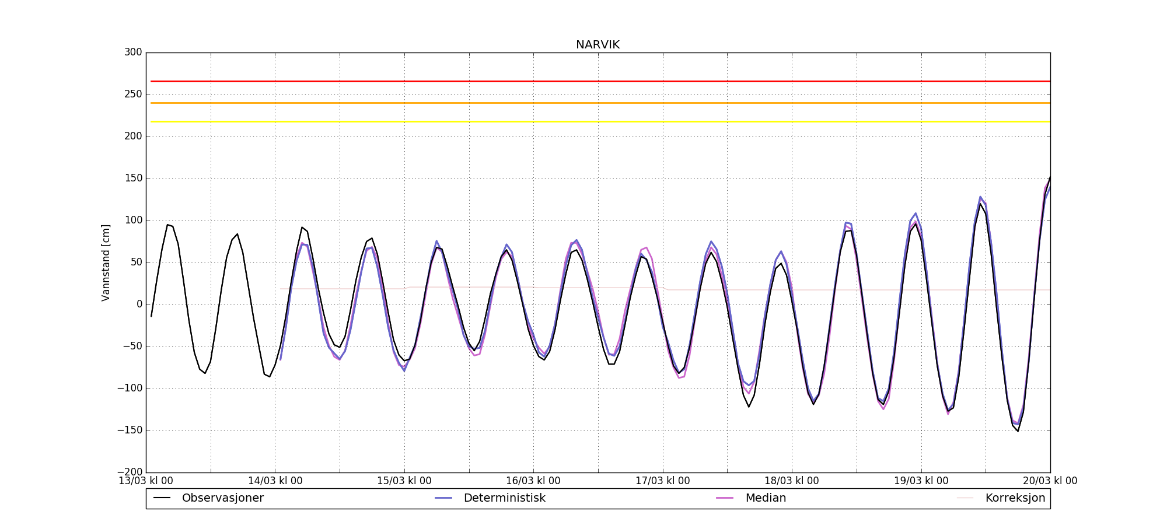Click the 300 y-axis tick label
The width and height of the screenshot is (1167, 525).
pos(133,52)
